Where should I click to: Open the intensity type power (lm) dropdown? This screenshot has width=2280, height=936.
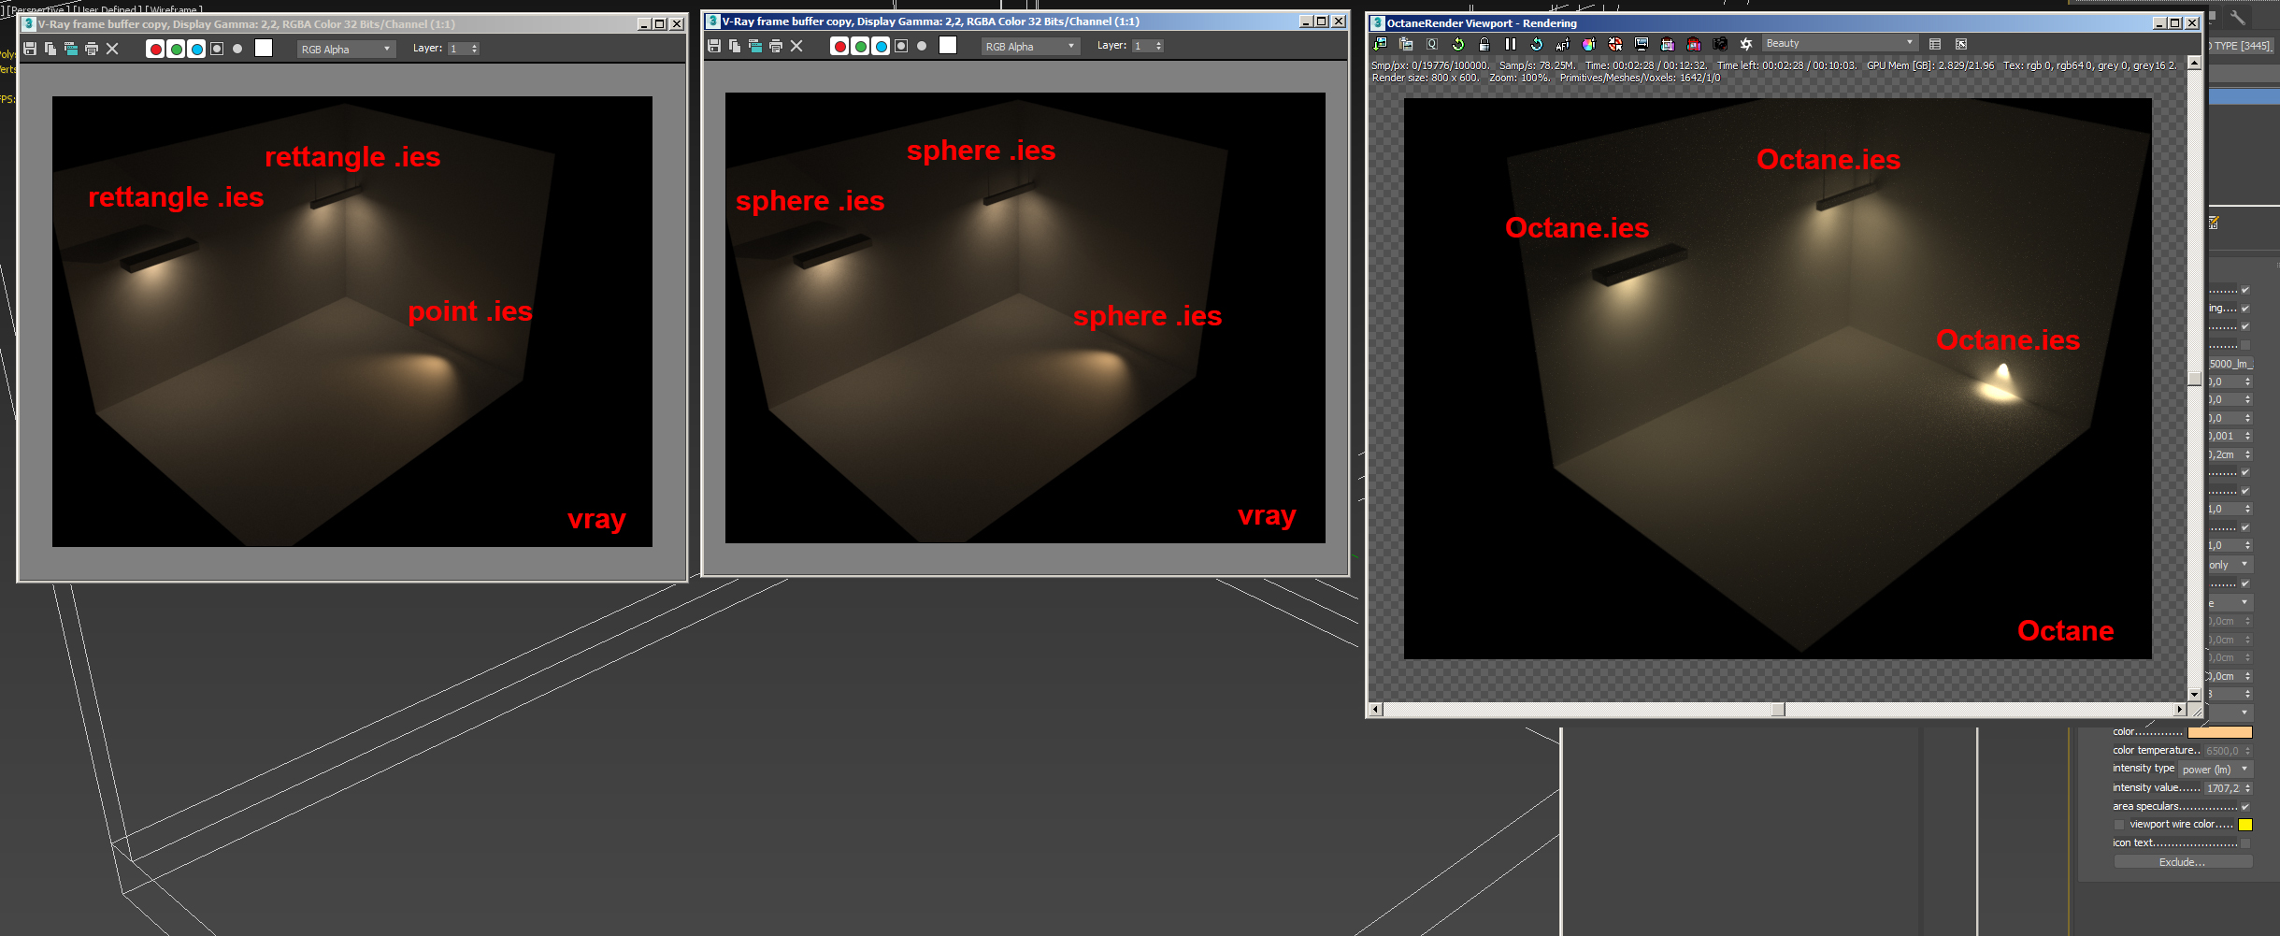(2215, 770)
